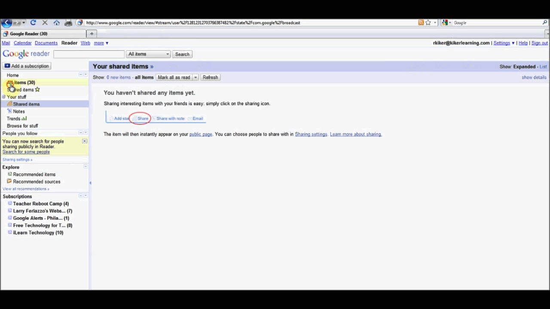Open the Settings dropdown arrow
The image size is (550, 309).
pyautogui.click(x=513, y=43)
